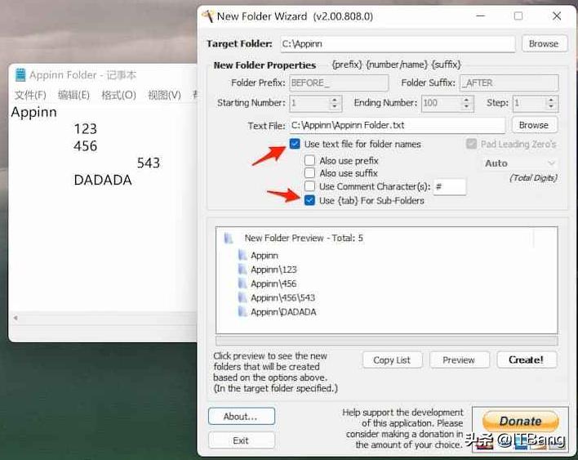
Task: Open 视图(V) menu in Notepad
Action: coord(164,95)
